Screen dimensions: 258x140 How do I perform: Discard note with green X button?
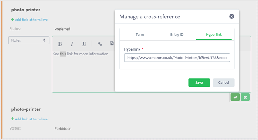[245, 97]
